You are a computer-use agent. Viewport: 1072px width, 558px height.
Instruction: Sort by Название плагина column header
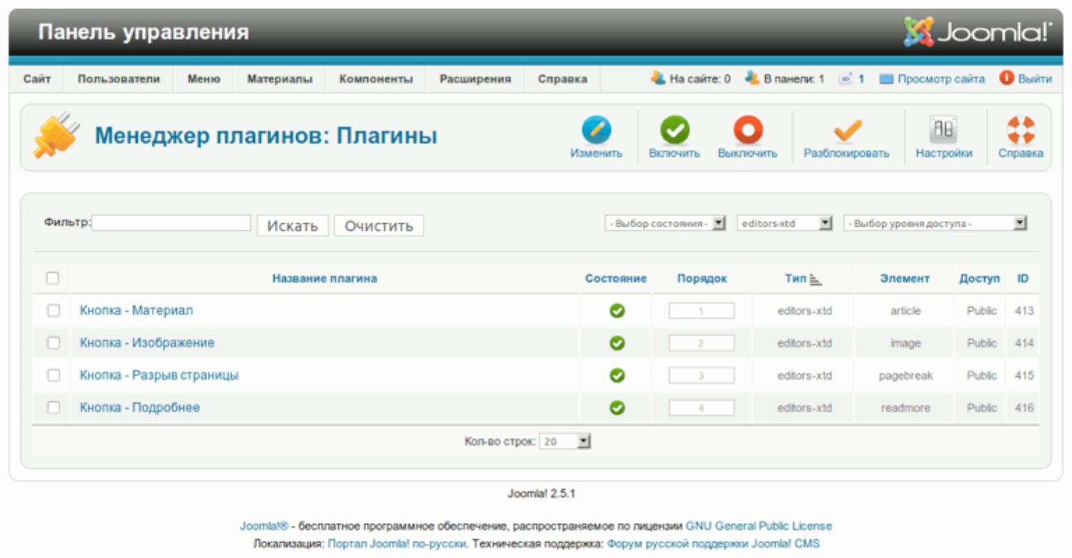pos(325,278)
